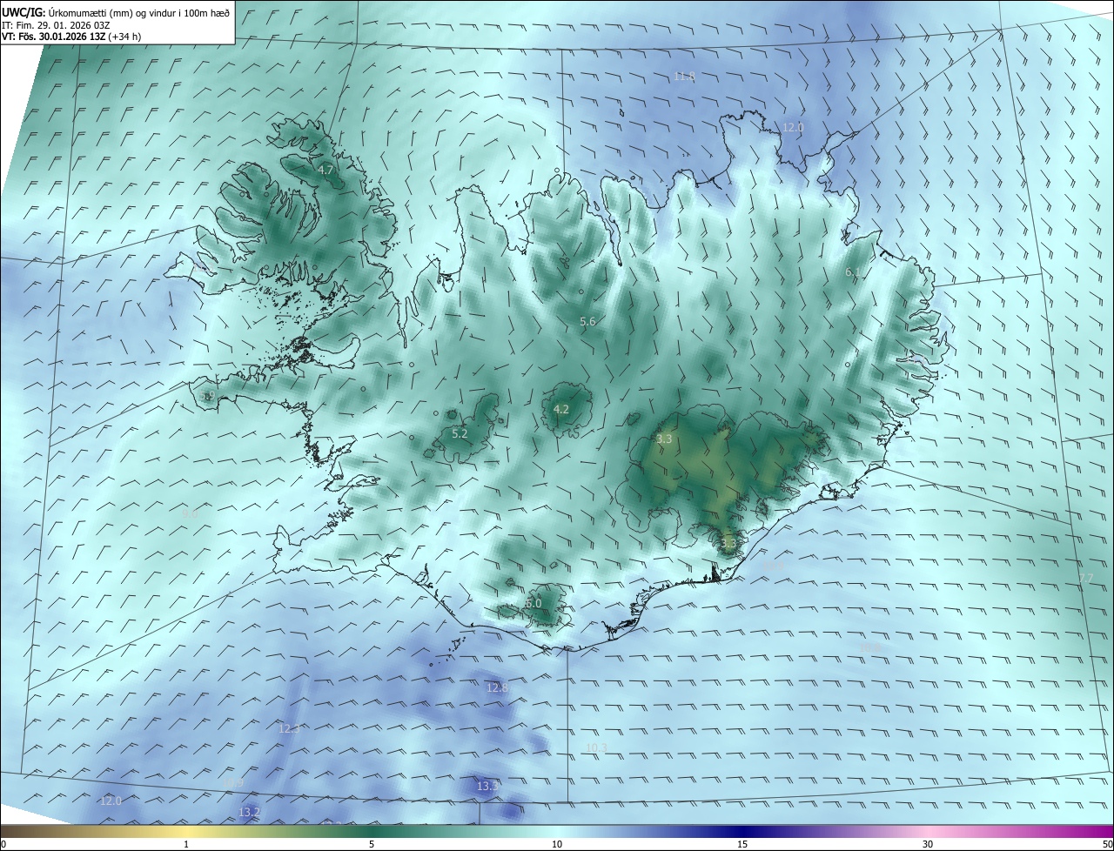
Task: Click the 5.6 value in north-central Iceland
Action: pos(587,322)
